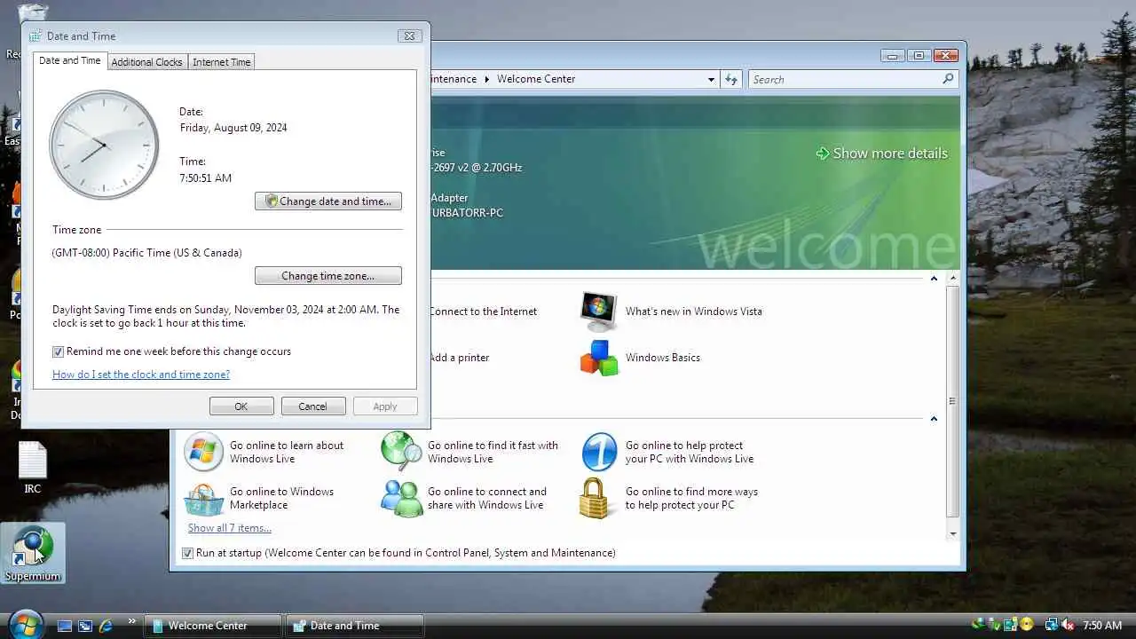Image resolution: width=1136 pixels, height=639 pixels.
Task: Click help protect your PC with Windows Live icon
Action: pyautogui.click(x=599, y=452)
